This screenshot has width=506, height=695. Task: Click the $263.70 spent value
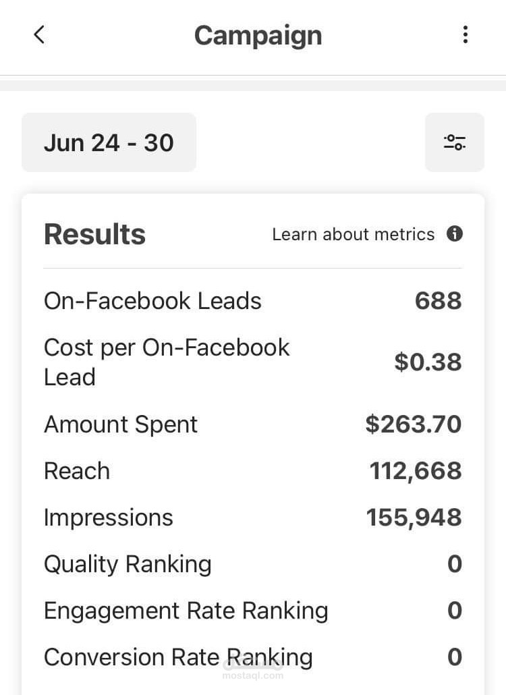413,424
